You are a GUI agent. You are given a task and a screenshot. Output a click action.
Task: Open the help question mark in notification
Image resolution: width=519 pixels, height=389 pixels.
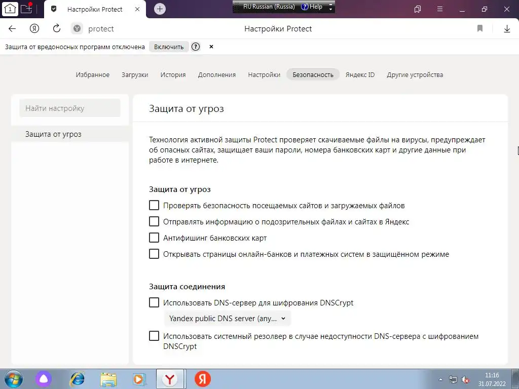pyautogui.click(x=196, y=47)
